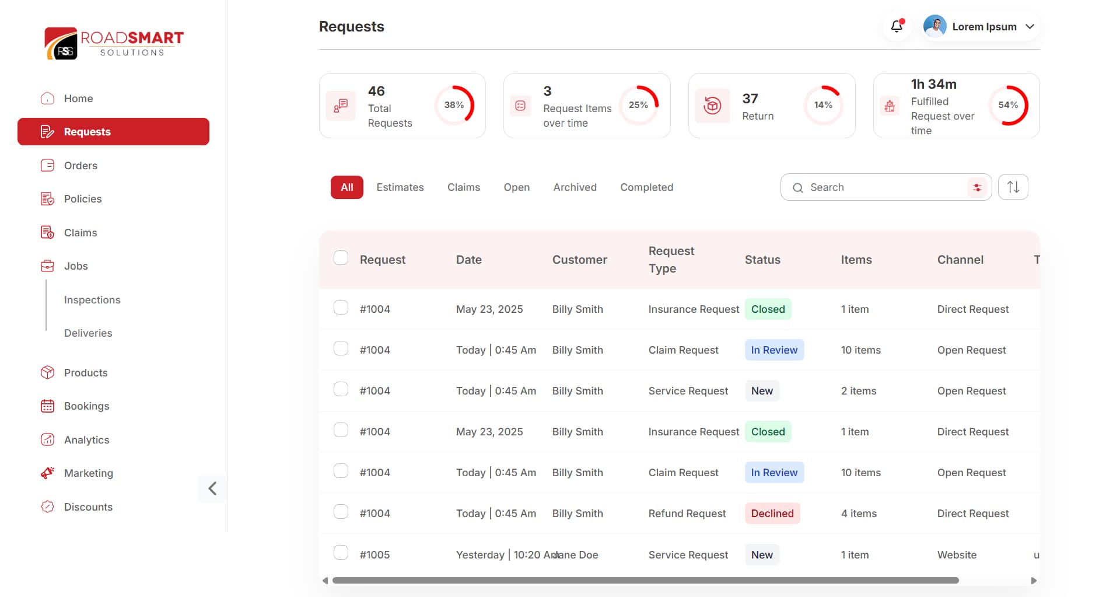Check the Insurance Request Closed first row checkbox

point(341,308)
